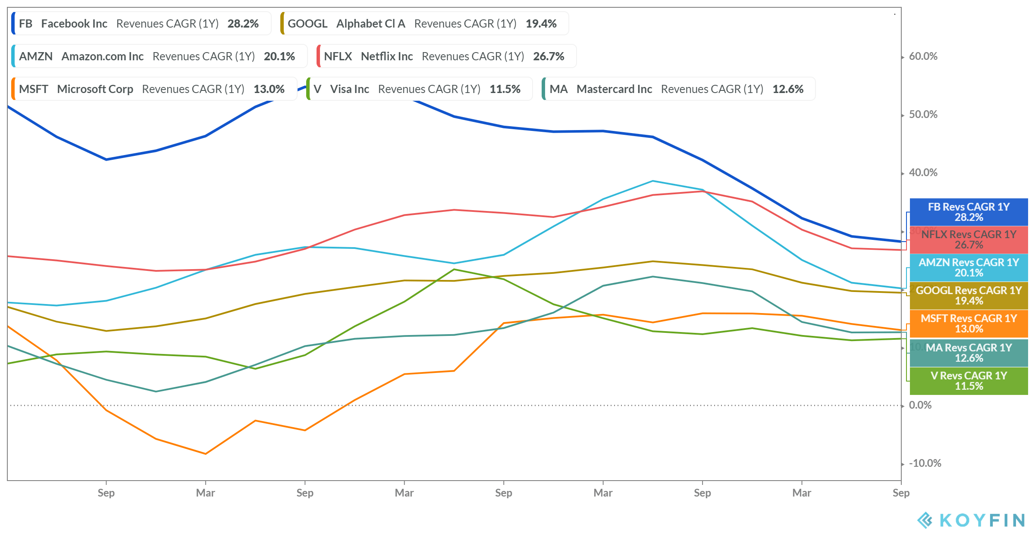The image size is (1035, 534).
Task: Click the 19.4% value in Alphabet legend
Action: coord(541,24)
